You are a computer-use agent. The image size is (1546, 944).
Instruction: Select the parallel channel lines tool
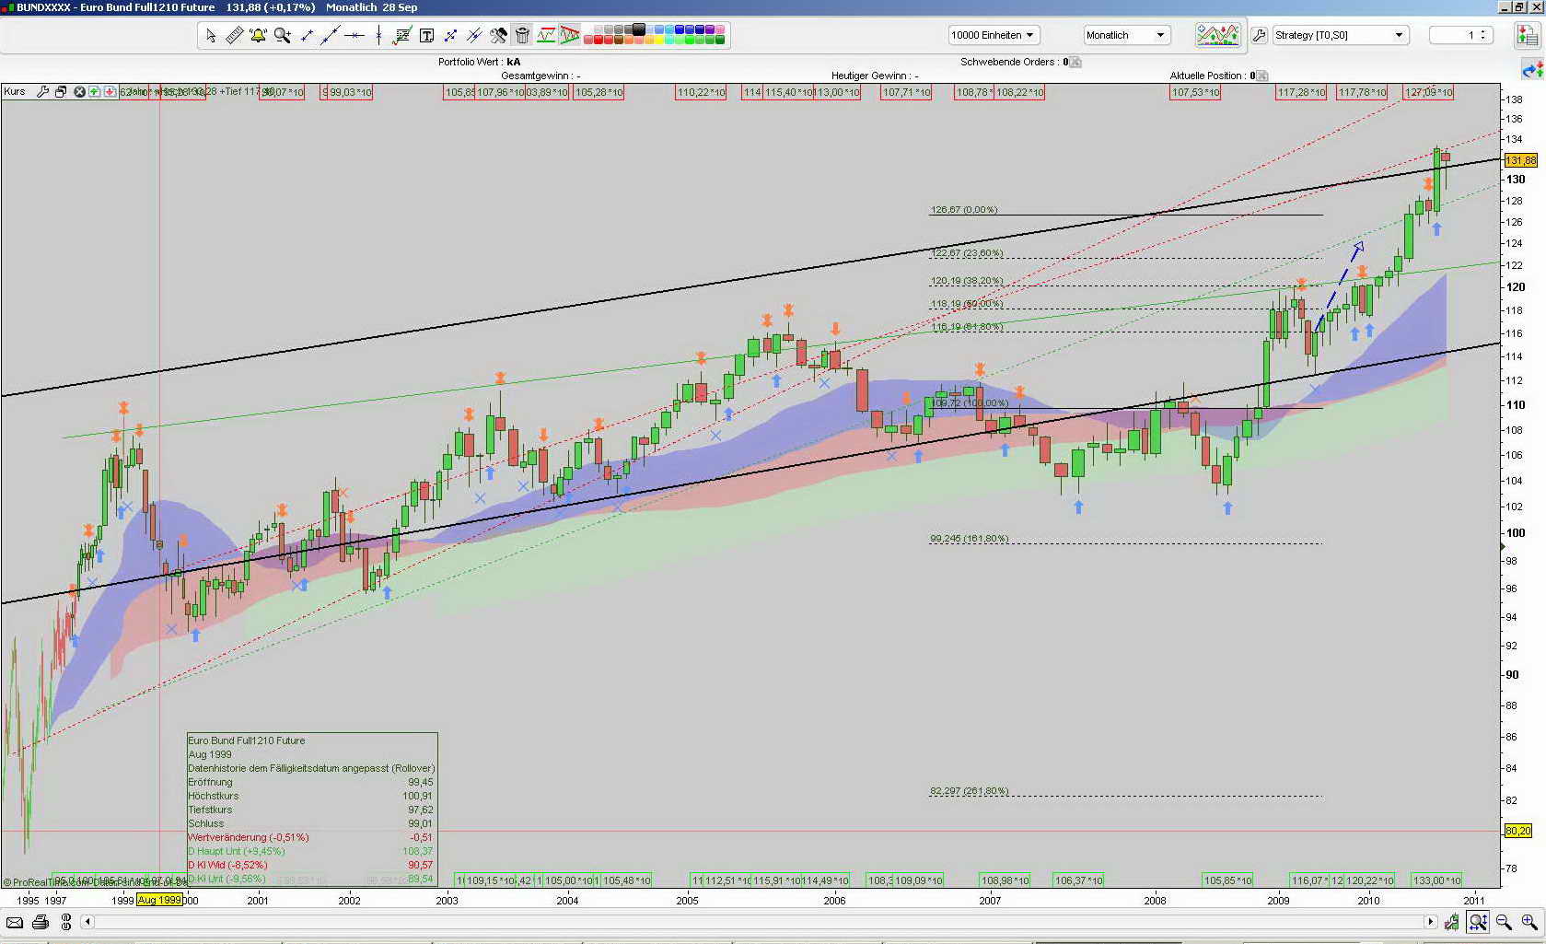tap(474, 35)
